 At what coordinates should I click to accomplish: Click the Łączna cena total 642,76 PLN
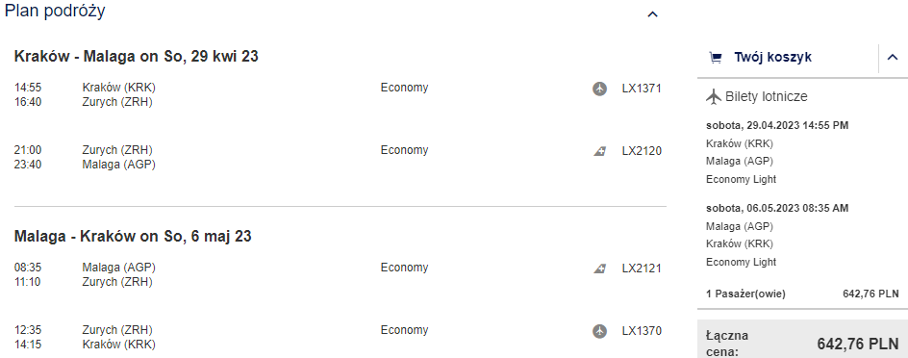tap(858, 344)
